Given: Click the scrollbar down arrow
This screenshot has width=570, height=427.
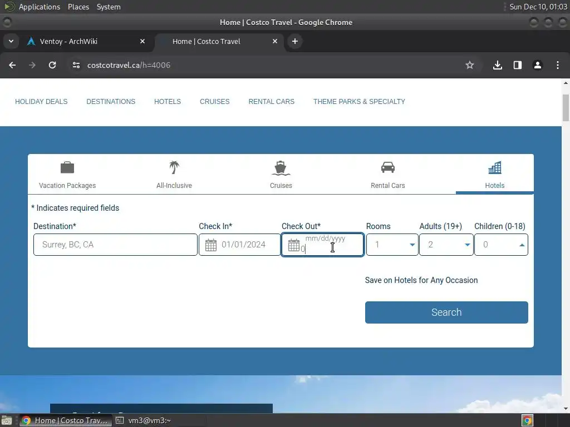Looking at the screenshot, I should coord(566,409).
